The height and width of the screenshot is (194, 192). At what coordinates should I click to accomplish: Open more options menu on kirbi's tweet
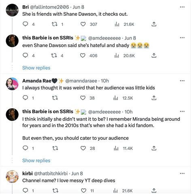182,173
